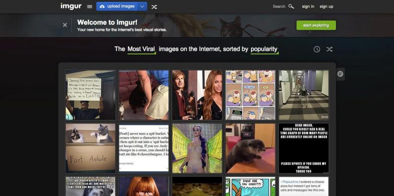Expand the upload images dropdown arrow
This screenshot has width=394, height=196.
(142, 6)
